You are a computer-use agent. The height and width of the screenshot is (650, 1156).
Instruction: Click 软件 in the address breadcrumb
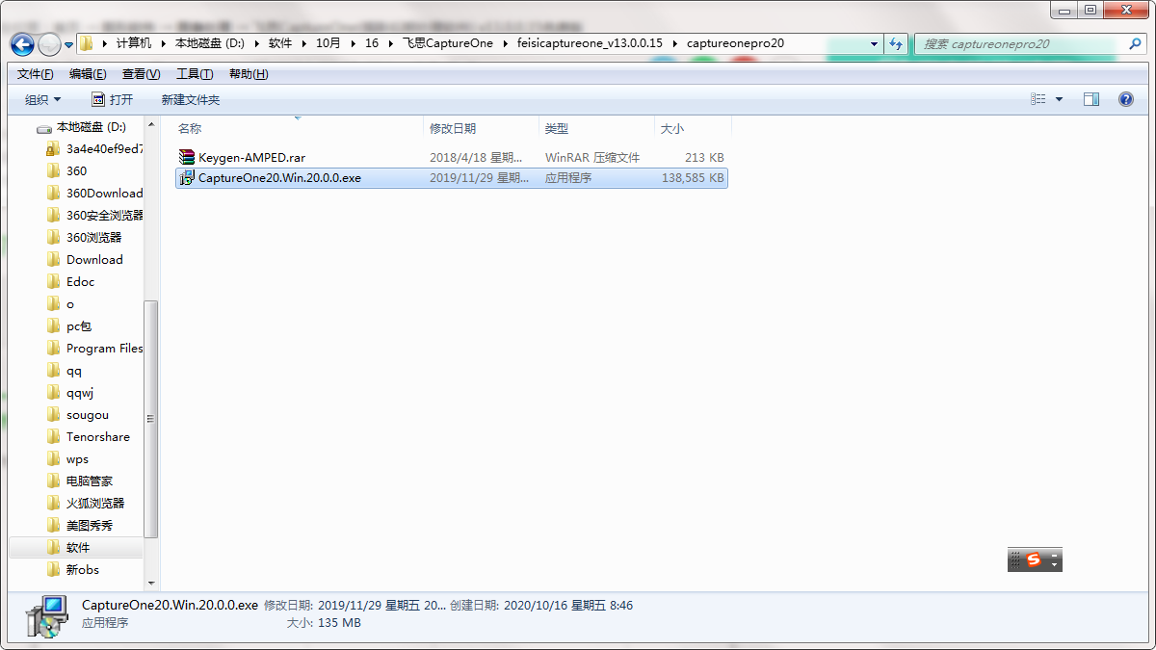tap(280, 43)
